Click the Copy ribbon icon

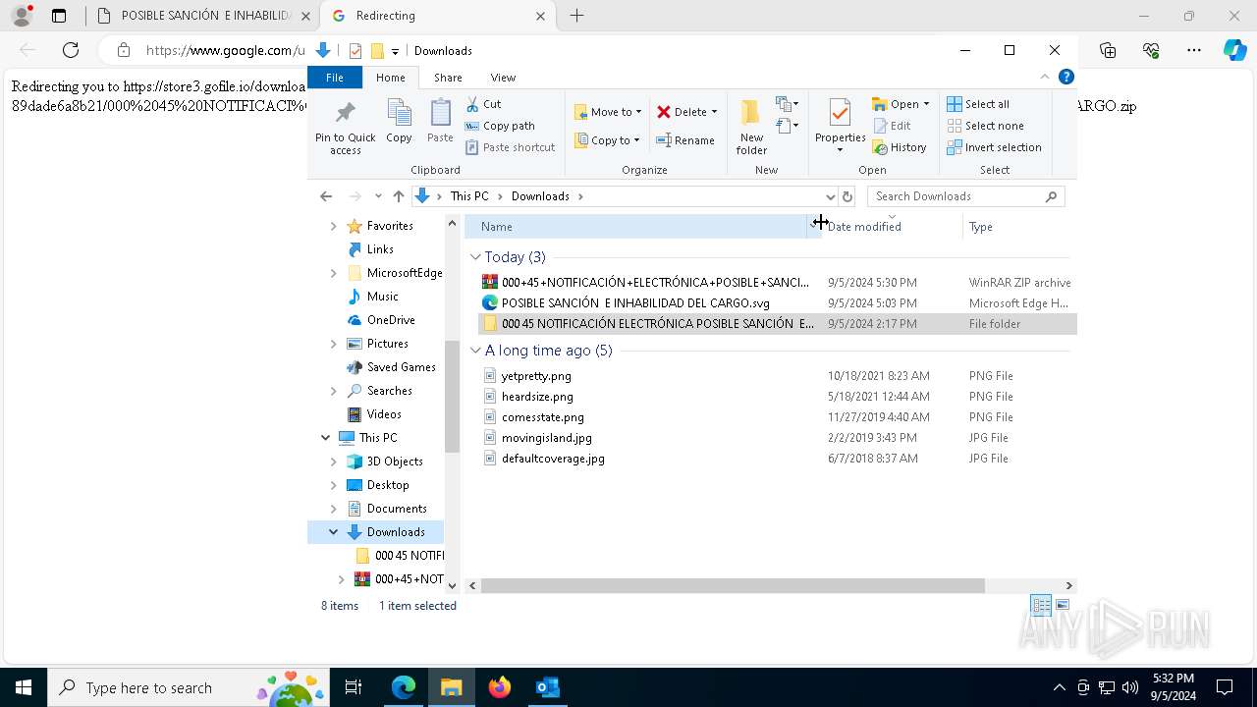pyautogui.click(x=399, y=121)
